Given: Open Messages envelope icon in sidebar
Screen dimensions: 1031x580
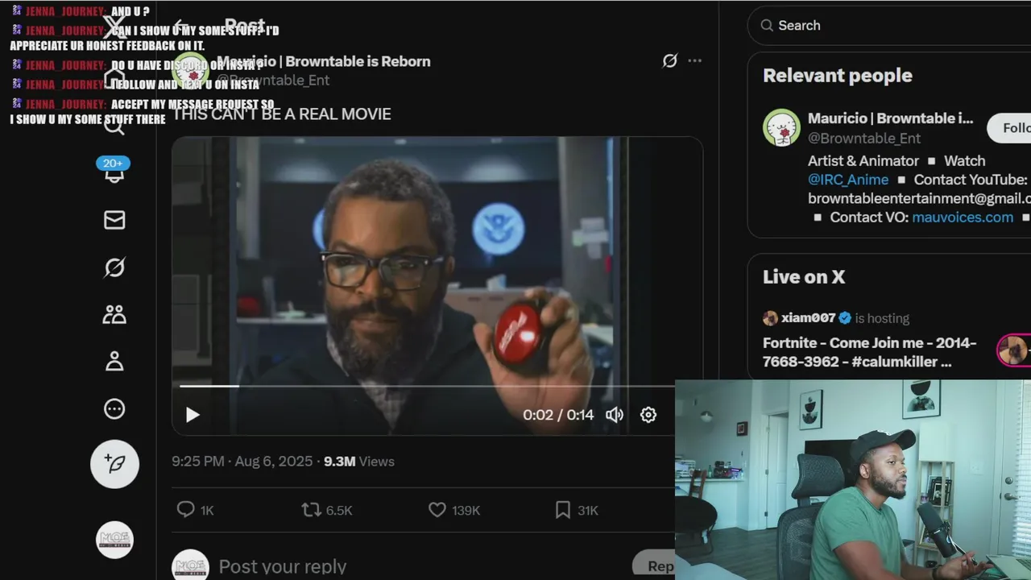Looking at the screenshot, I should click(x=114, y=220).
